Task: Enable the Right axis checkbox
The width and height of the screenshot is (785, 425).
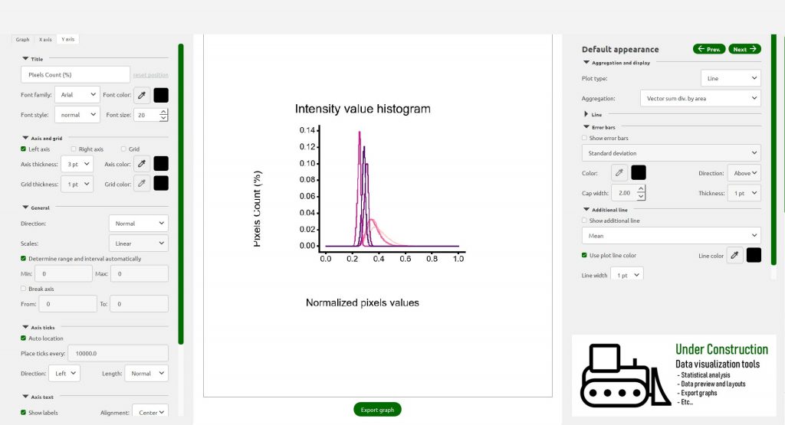Action: (74, 149)
